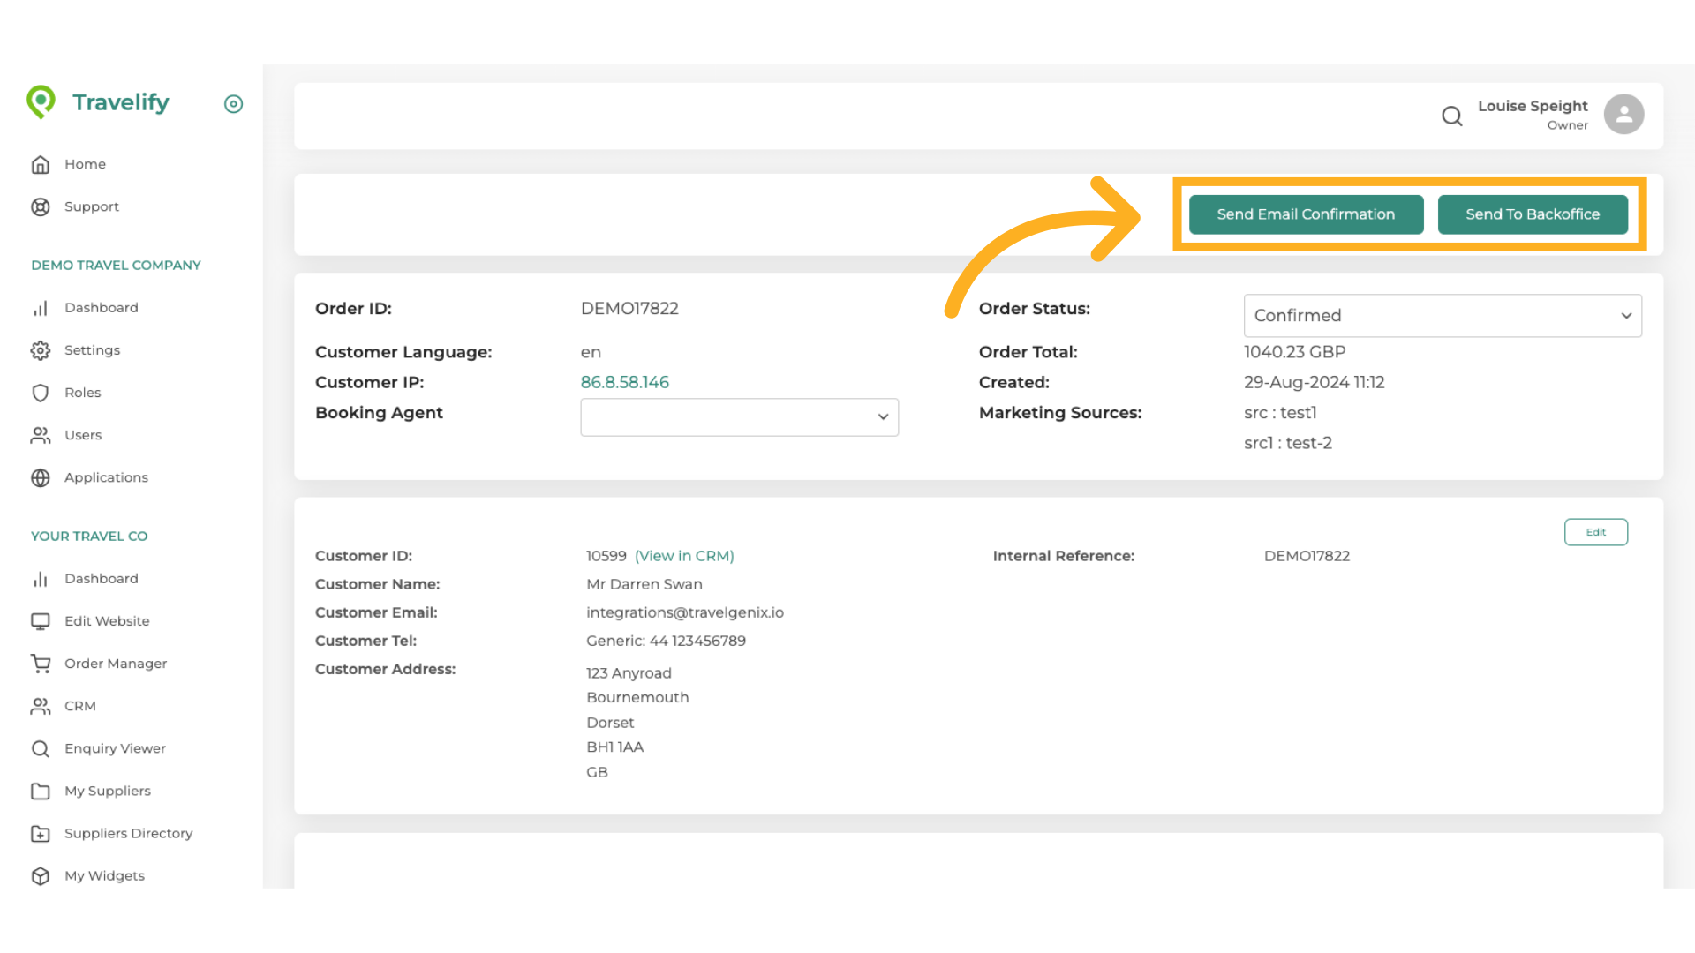Click the Edit Website monitor icon
Viewport: 1695px width, 953px height.
(41, 620)
